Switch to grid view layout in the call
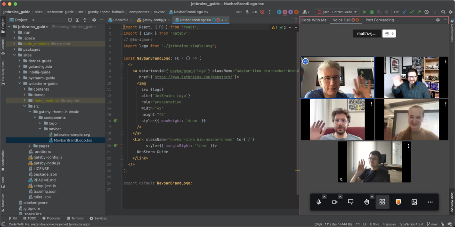Image resolution: width=455 pixels, height=227 pixels. (x=382, y=202)
